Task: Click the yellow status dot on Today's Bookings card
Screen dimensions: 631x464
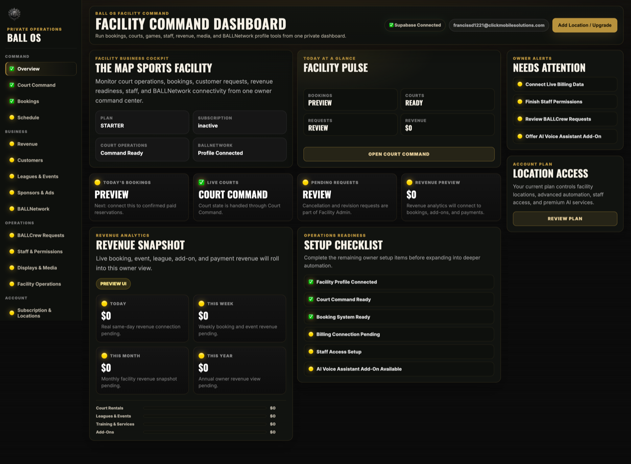Action: tap(97, 182)
